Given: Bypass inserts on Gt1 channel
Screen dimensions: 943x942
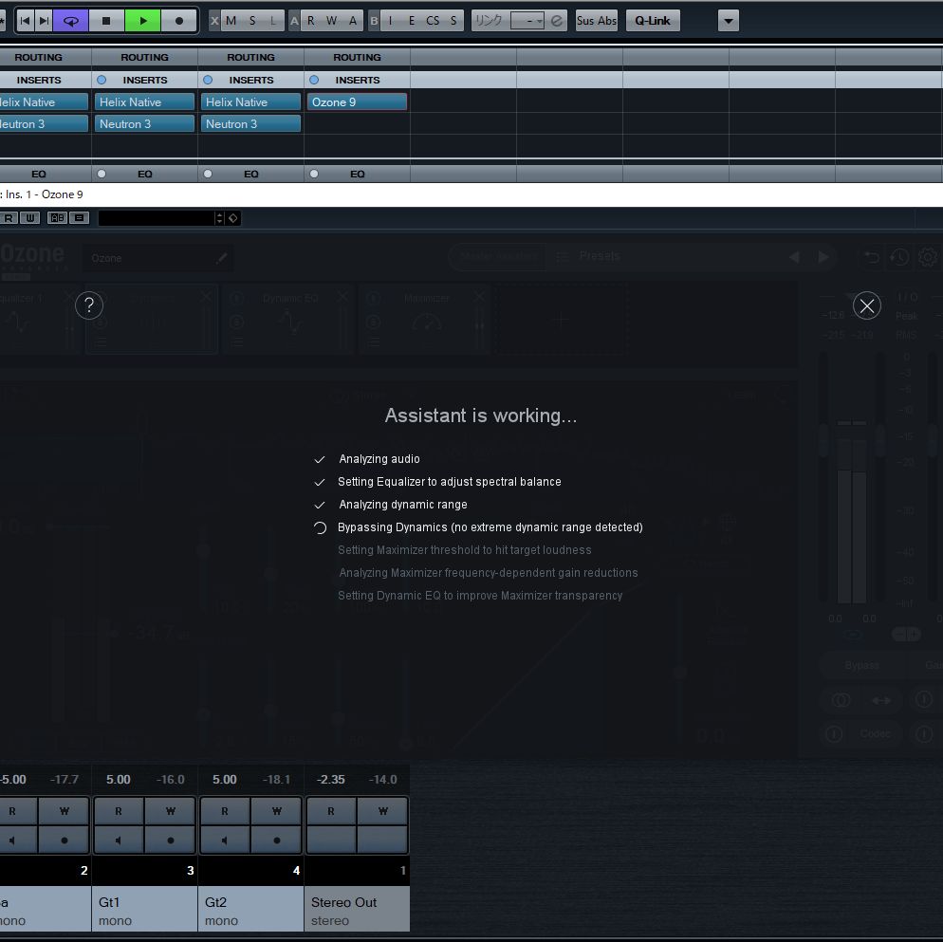Looking at the screenshot, I should click(102, 80).
